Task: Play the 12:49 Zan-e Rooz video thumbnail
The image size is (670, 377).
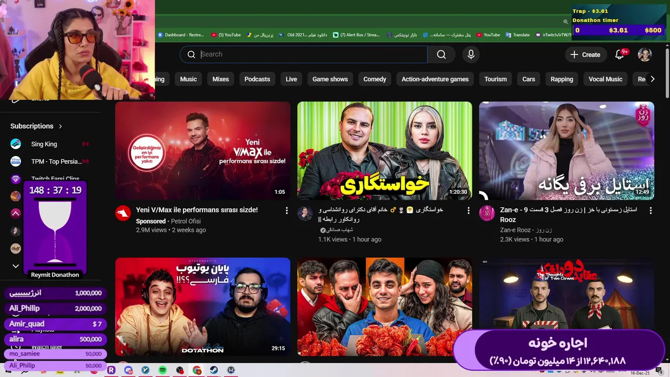Action: click(566, 151)
